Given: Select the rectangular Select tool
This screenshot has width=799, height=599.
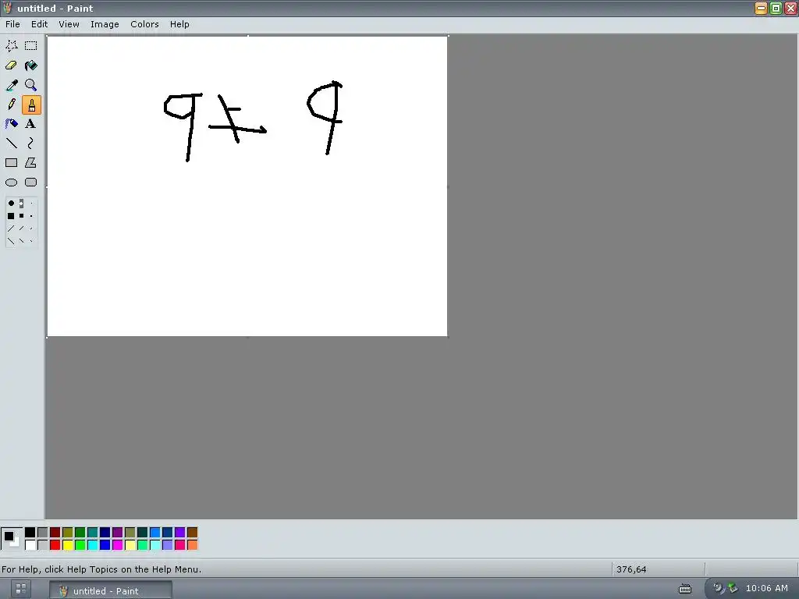Looking at the screenshot, I should [30, 46].
